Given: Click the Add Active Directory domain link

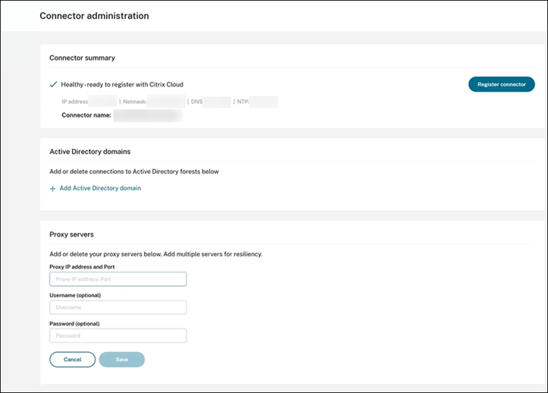Looking at the screenshot, I should coord(100,188).
